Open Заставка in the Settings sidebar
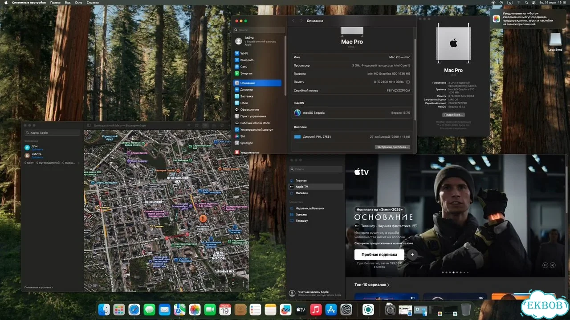This screenshot has height=320, width=570. pos(257,96)
